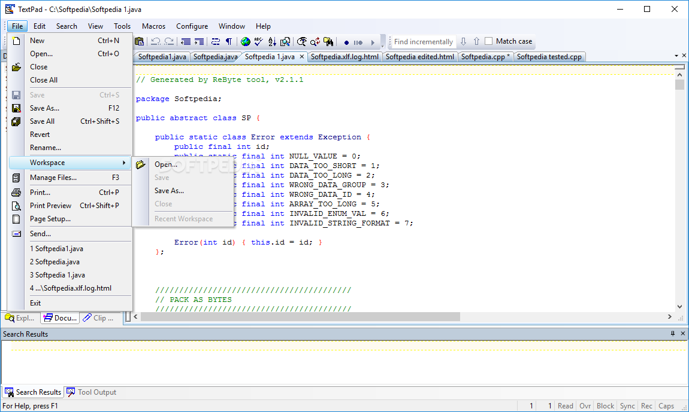Open the Macros menu

[153, 26]
